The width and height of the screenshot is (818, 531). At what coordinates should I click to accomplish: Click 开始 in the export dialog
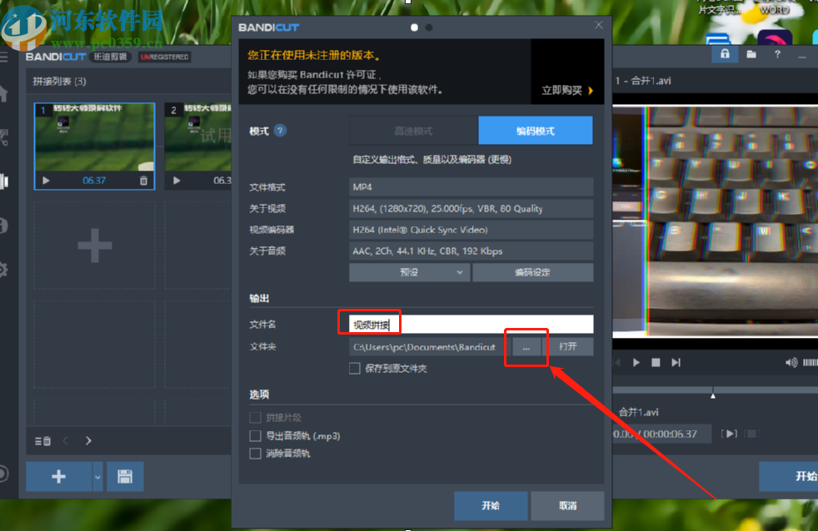[x=491, y=505]
